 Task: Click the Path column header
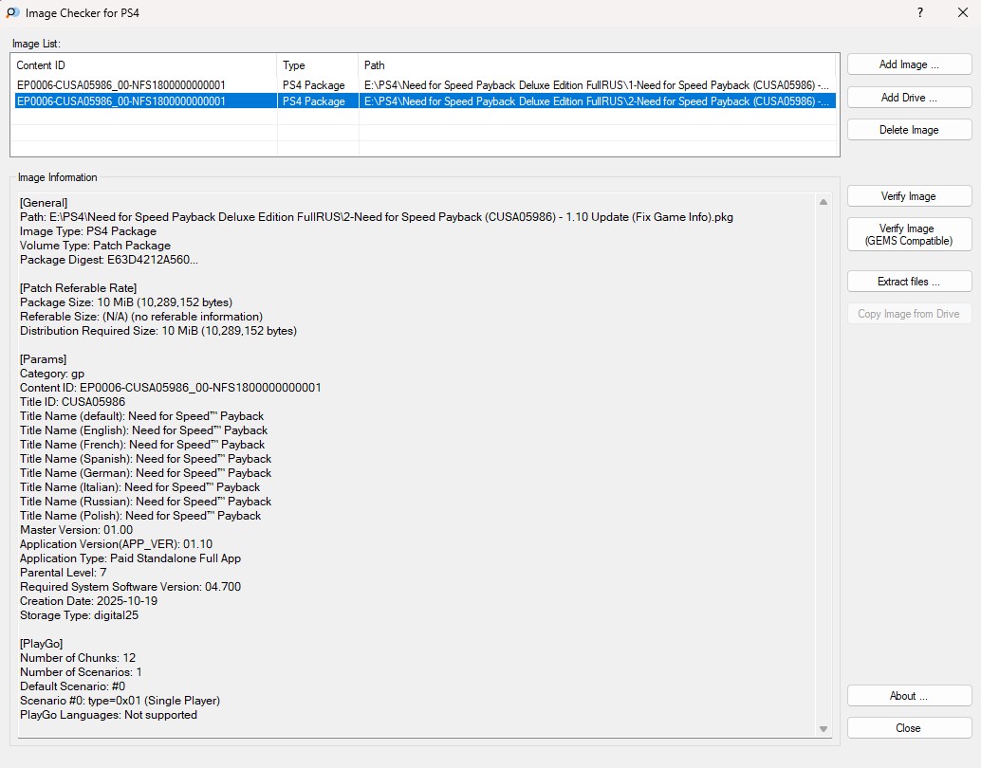click(596, 65)
